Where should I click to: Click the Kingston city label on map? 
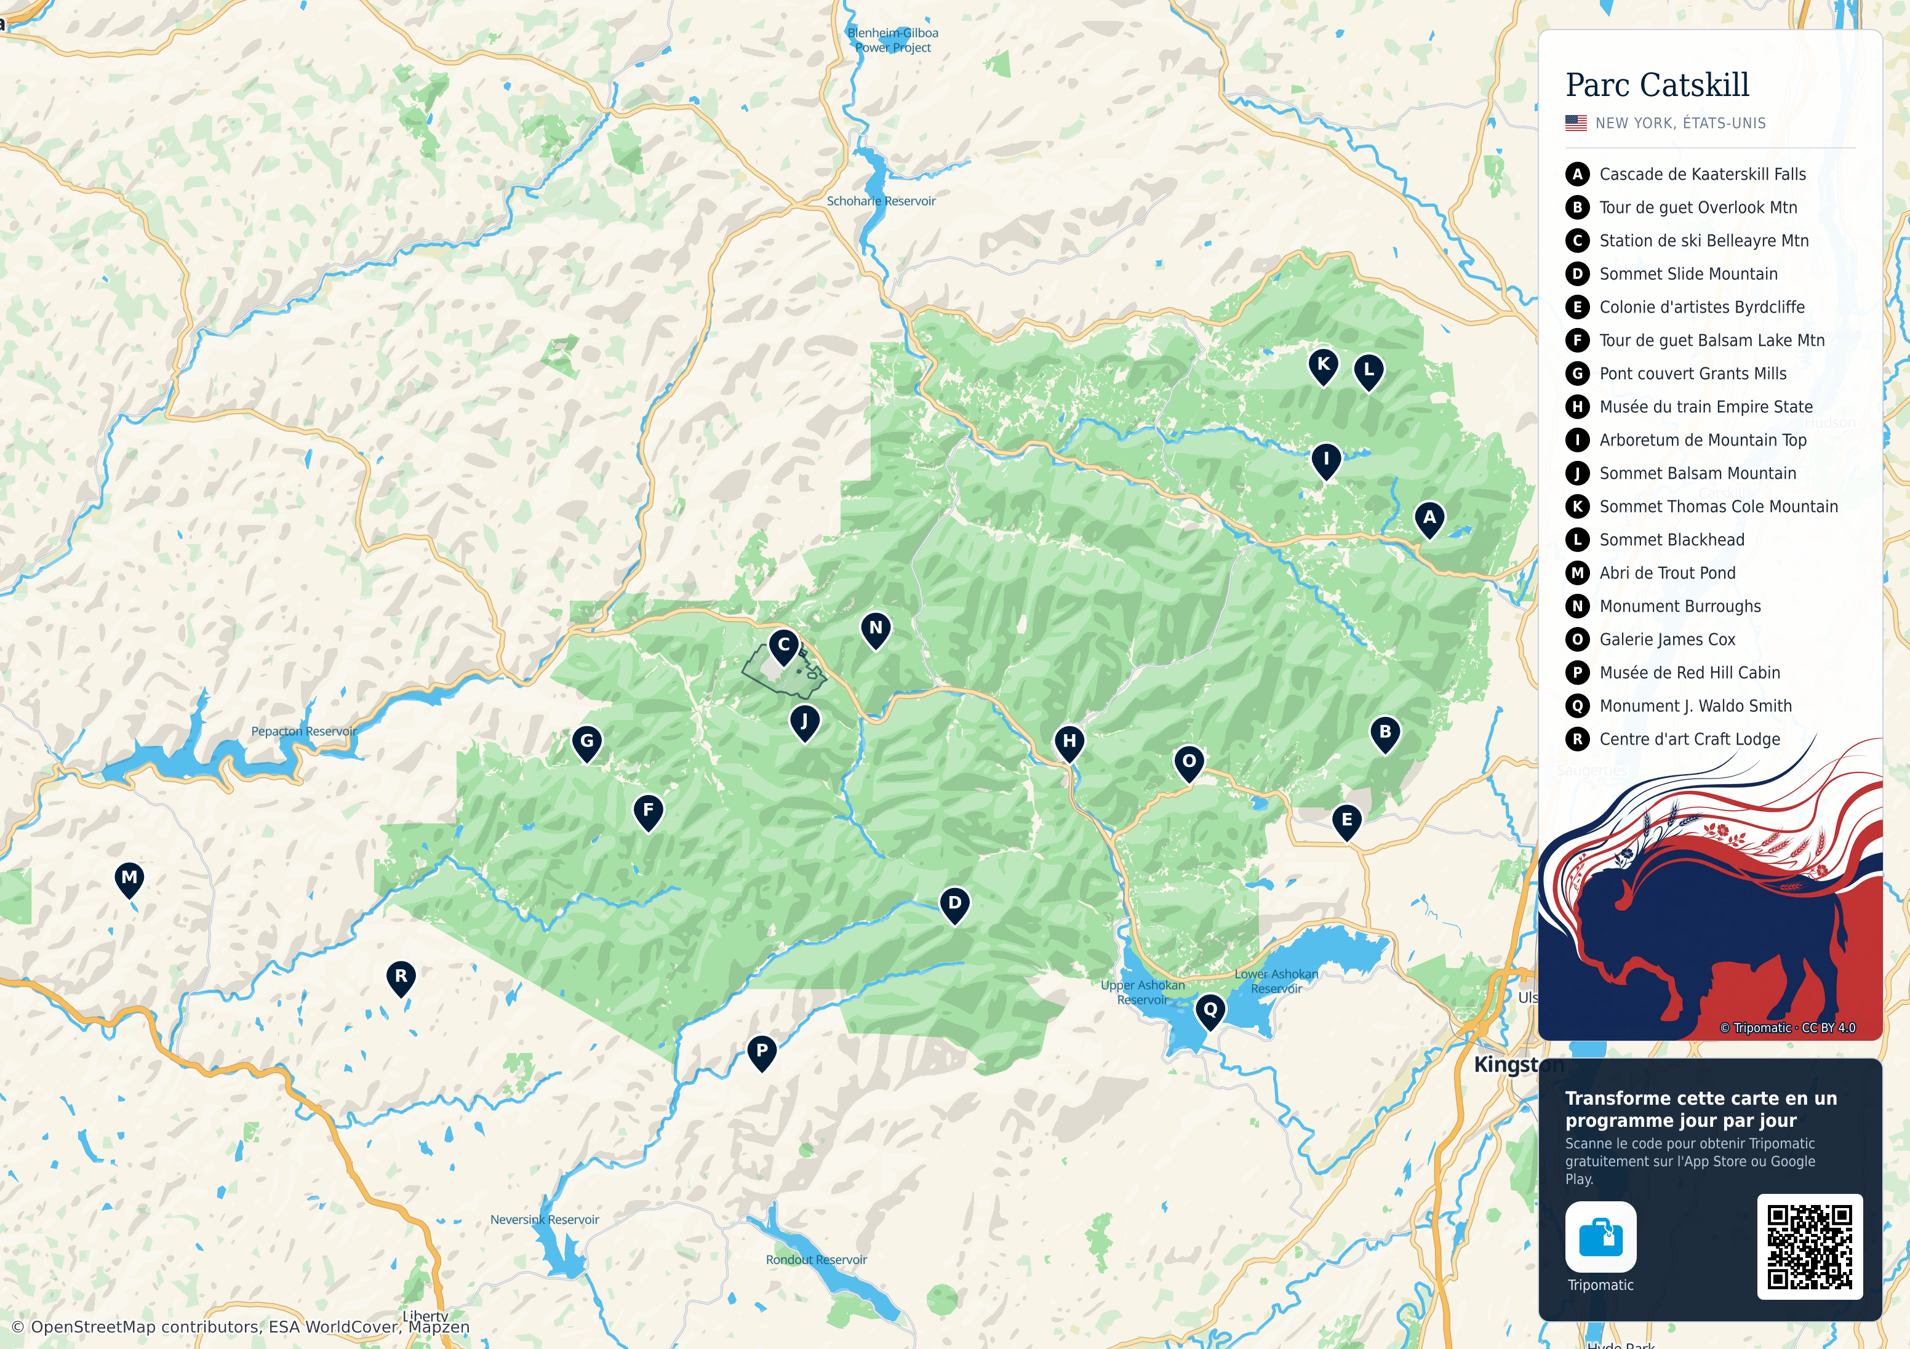click(x=1519, y=1065)
